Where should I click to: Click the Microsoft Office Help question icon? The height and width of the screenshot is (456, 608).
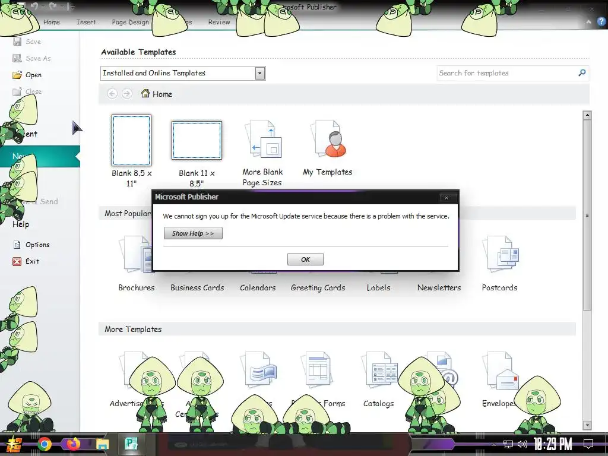coord(601,22)
